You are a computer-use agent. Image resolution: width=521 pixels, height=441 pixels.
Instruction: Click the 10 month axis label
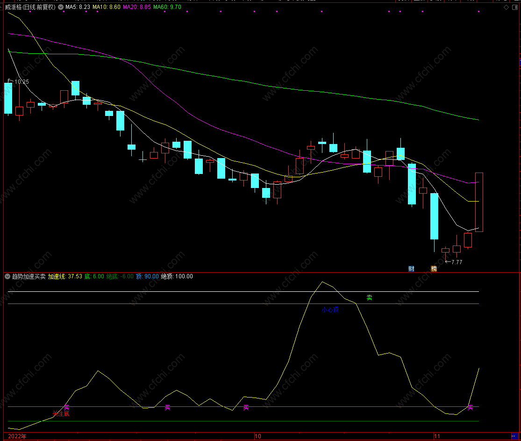click(258, 436)
